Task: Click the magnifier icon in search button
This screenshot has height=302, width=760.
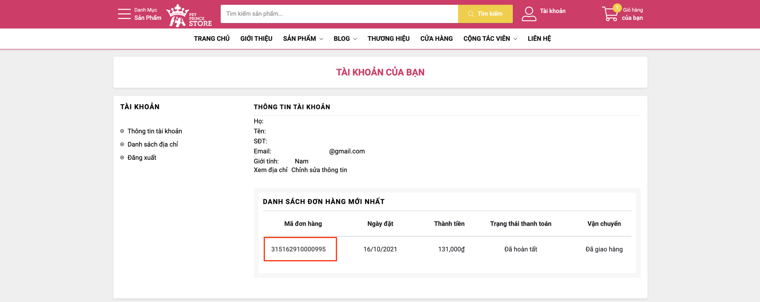Action: tap(471, 14)
